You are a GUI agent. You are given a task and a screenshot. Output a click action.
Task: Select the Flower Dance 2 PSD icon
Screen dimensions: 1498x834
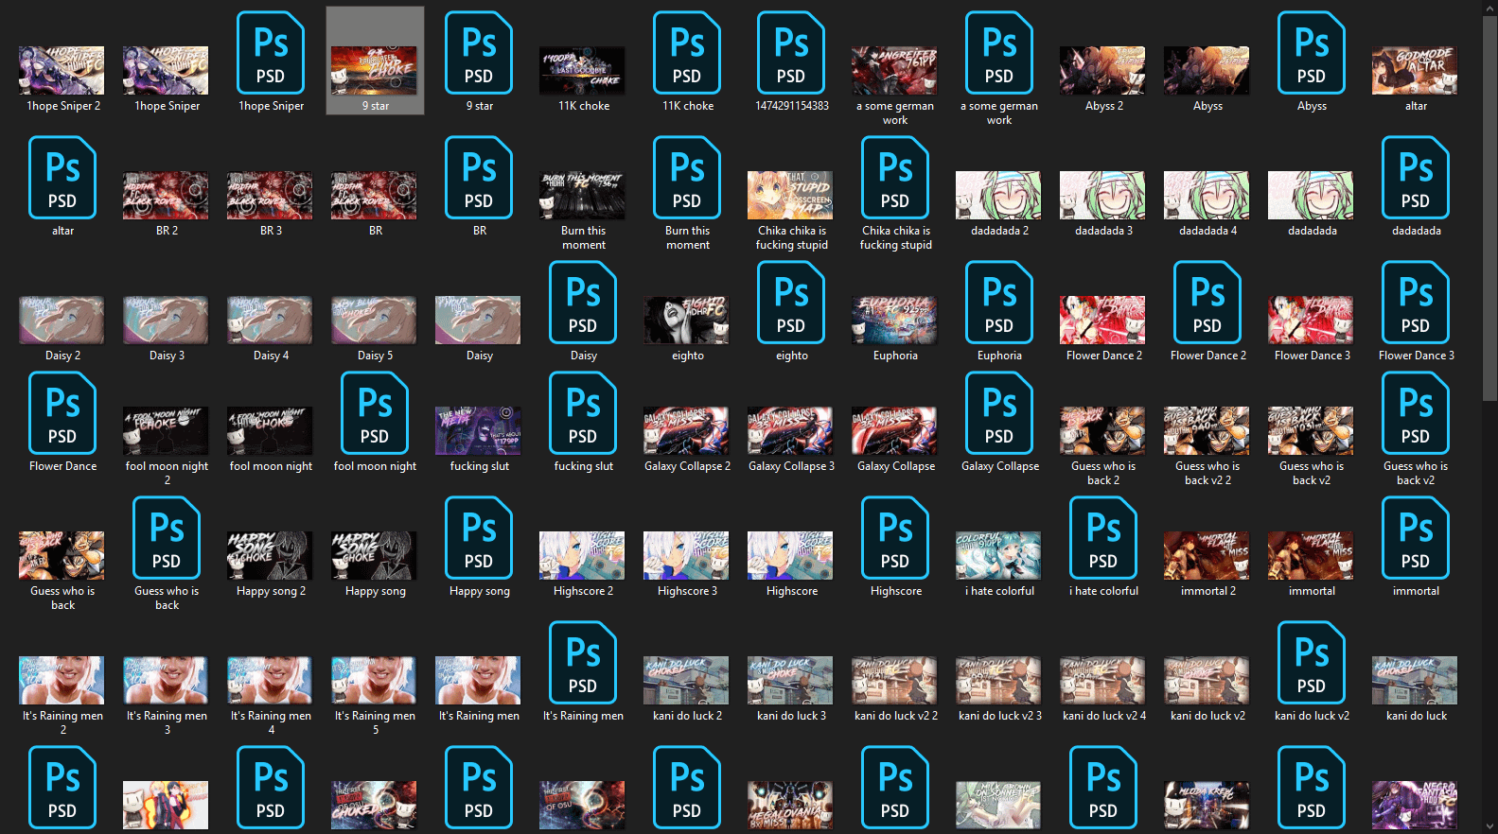(1207, 303)
